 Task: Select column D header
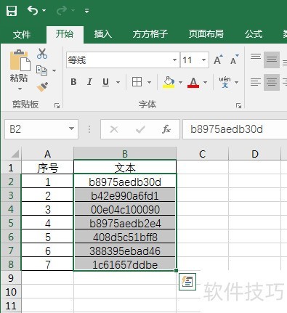point(254,154)
